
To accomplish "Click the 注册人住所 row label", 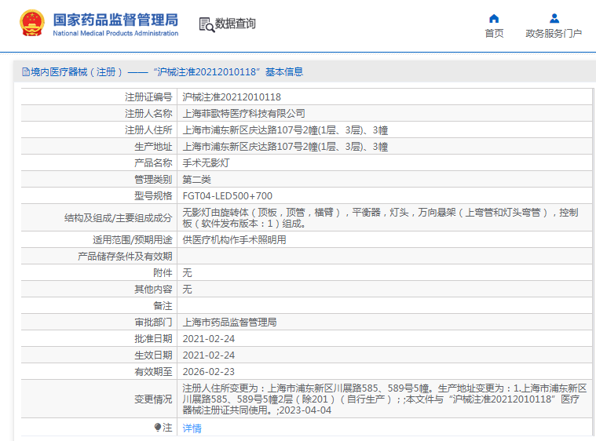I will pos(148,130).
